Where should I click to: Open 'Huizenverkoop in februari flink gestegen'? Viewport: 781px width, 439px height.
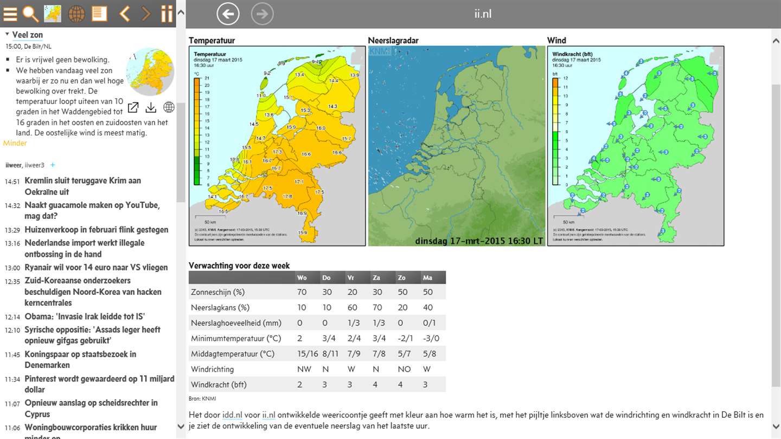point(97,230)
